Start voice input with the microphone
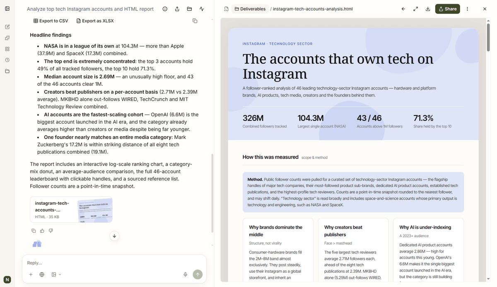Viewport: 497px width, 287px height. [186, 274]
